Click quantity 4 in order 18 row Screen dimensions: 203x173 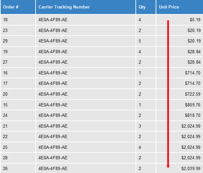pos(140,20)
